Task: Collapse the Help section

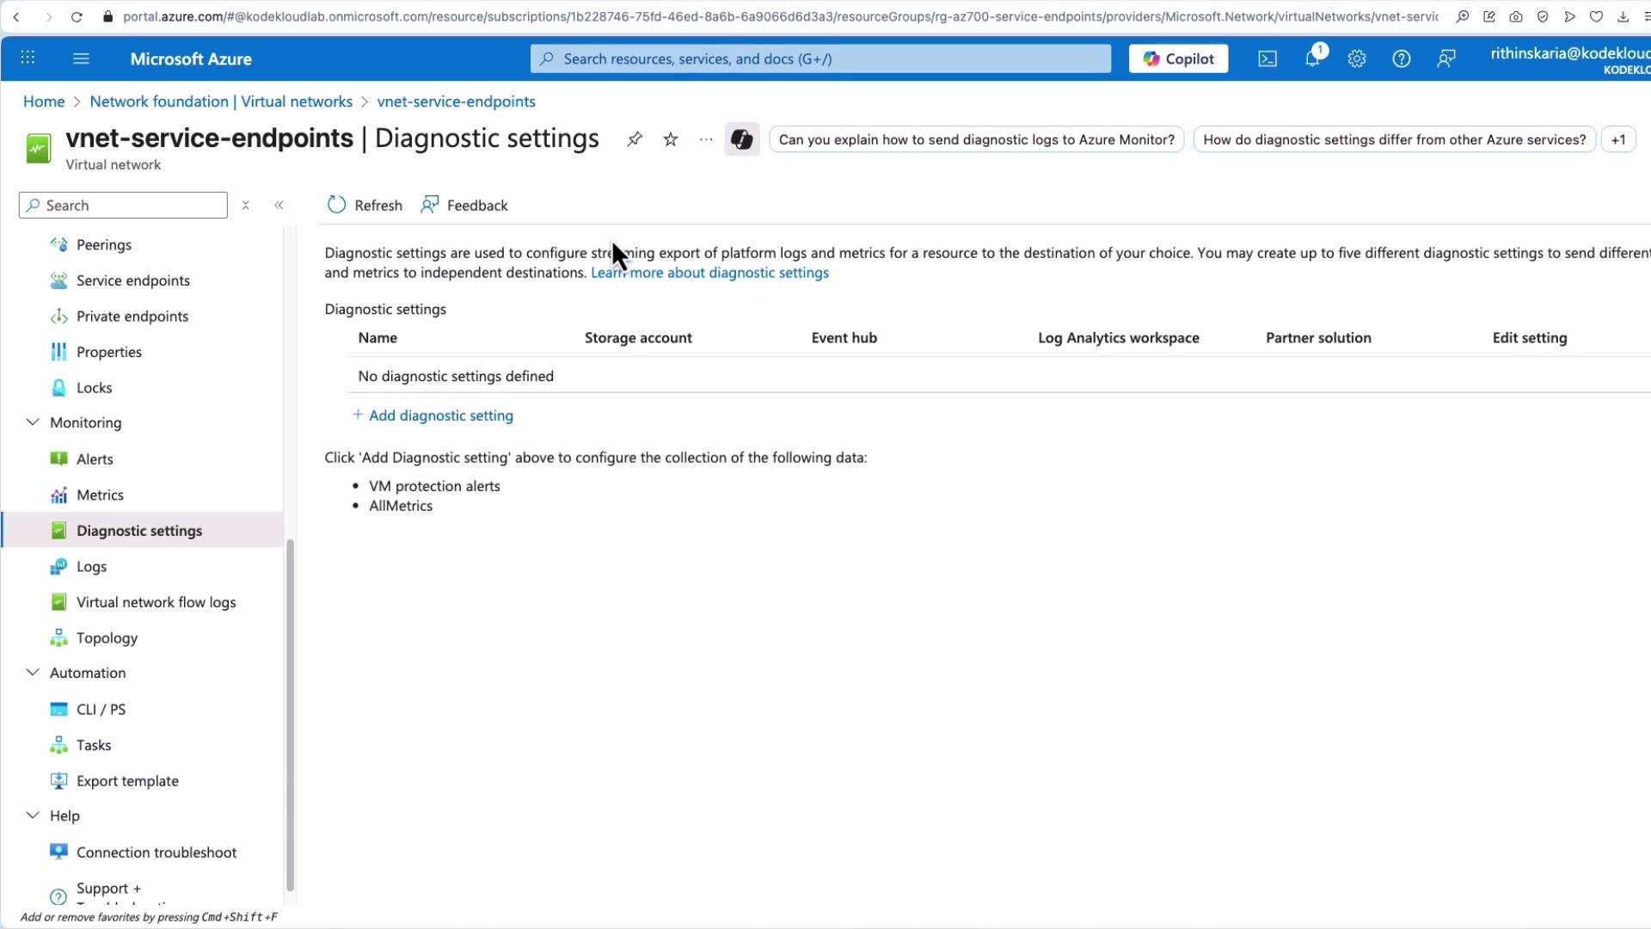Action: click(33, 815)
